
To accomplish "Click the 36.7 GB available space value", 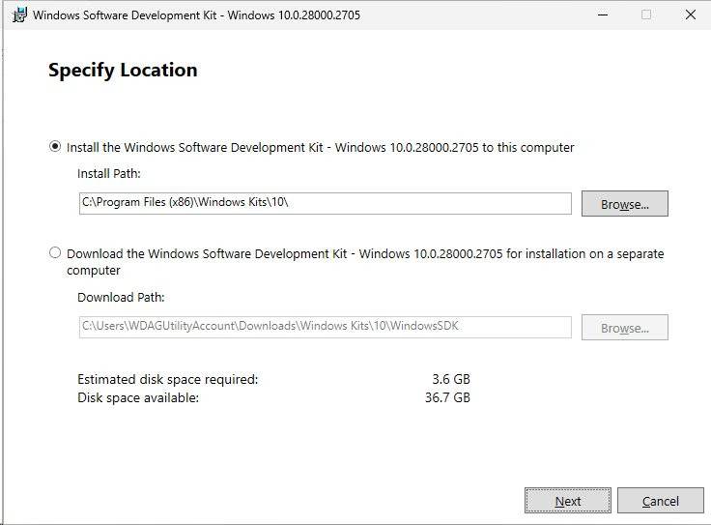I will pos(447,397).
